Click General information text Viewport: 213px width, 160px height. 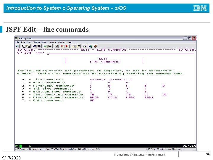coord(112,80)
